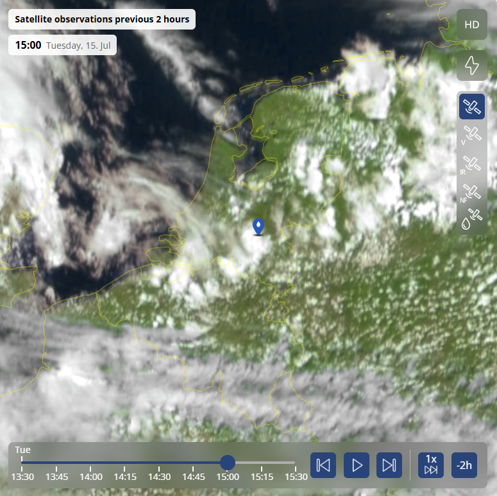Switch to satellite precipitation layer
Image resolution: width=497 pixels, height=496 pixels.
click(471, 219)
